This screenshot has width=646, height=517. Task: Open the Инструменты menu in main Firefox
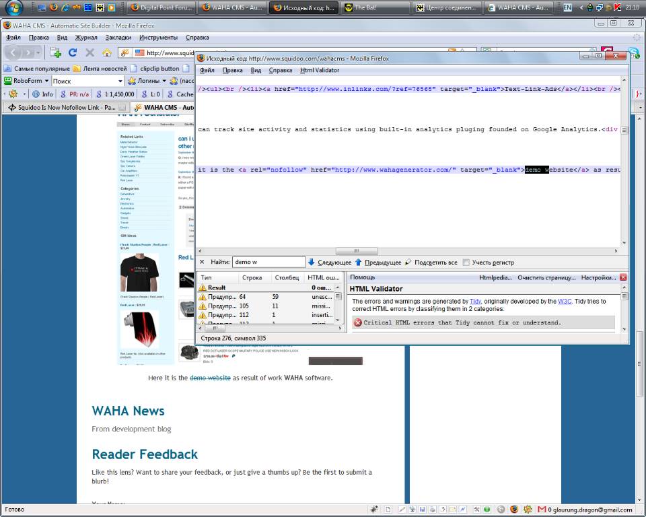pos(158,38)
